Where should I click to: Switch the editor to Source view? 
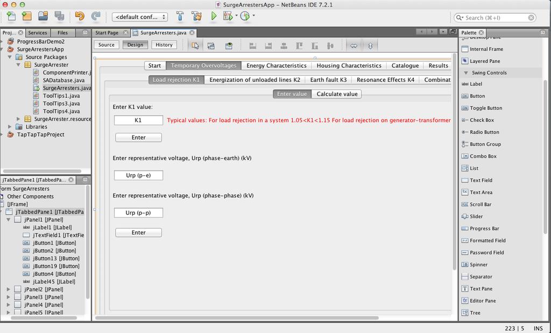(x=107, y=45)
